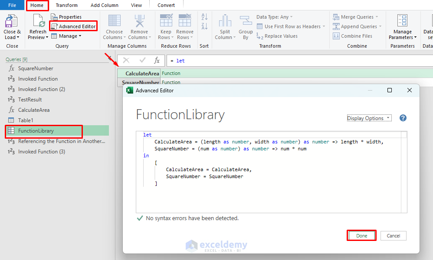Click the SquareNumber Function value link
433x260 pixels.
pyautogui.click(x=171, y=82)
